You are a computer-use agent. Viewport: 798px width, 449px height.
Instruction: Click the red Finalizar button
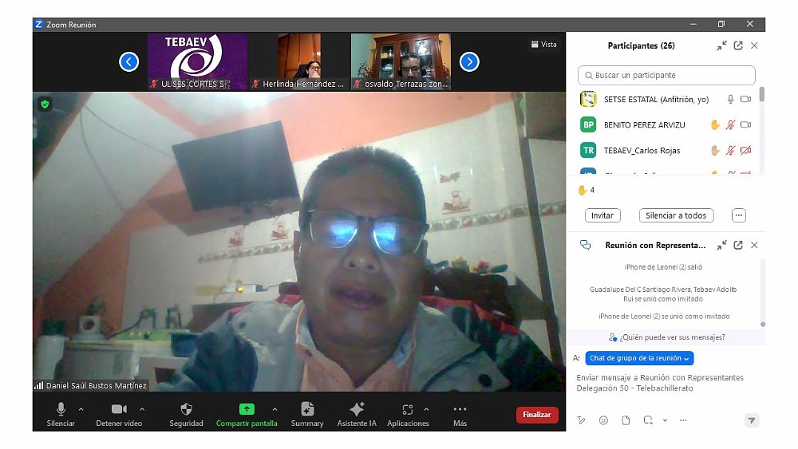[x=537, y=415]
